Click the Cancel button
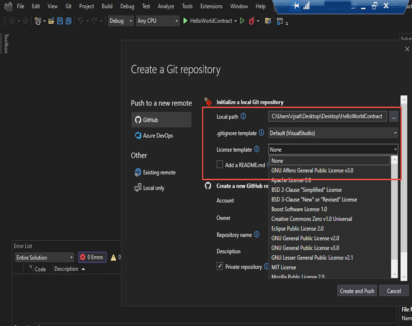 [x=394, y=291]
